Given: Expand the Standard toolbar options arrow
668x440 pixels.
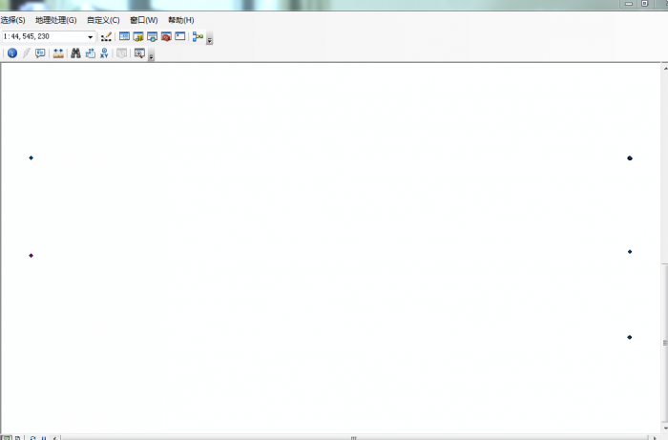Looking at the screenshot, I should click(209, 40).
